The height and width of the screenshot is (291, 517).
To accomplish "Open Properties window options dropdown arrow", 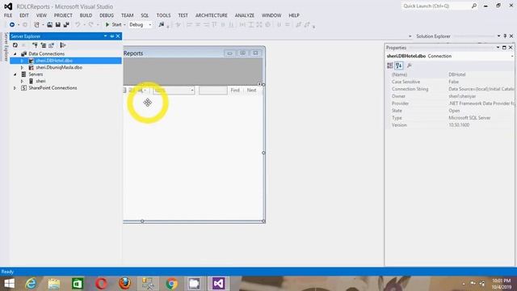I will click(498, 48).
